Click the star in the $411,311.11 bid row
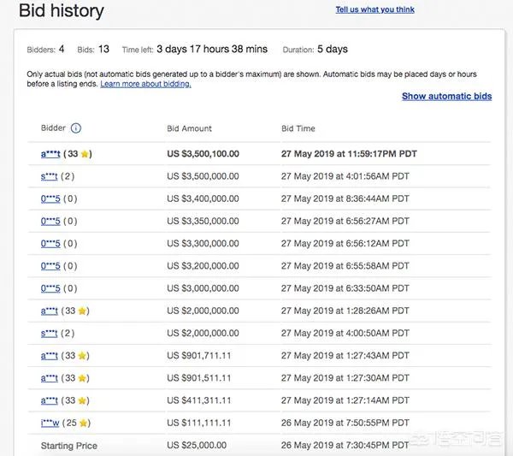The image size is (513, 456). (83, 400)
